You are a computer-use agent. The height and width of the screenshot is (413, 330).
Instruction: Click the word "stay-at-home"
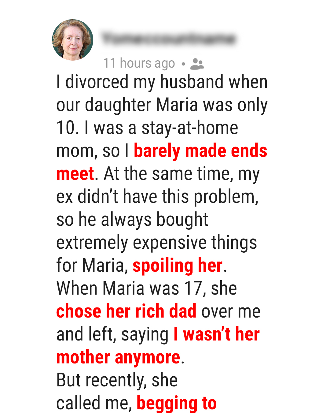pos(190,128)
